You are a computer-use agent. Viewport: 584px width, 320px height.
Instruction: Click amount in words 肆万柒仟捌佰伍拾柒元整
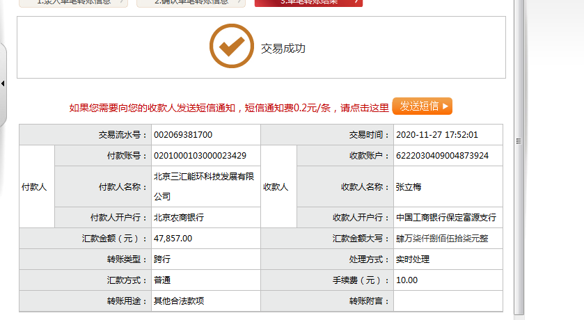[x=442, y=239]
